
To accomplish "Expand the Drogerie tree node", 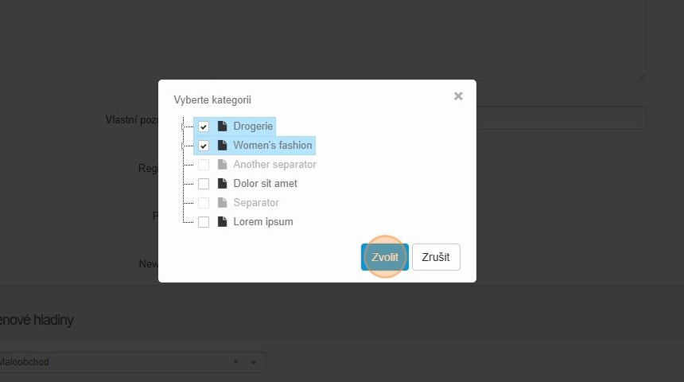I will click(x=184, y=127).
